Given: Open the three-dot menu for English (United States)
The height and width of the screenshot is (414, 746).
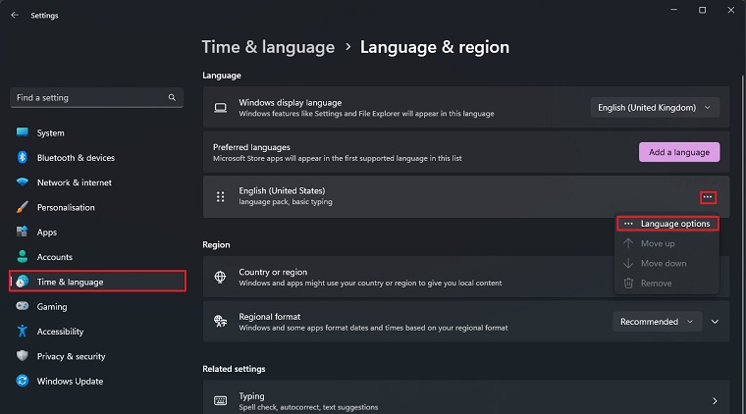Looking at the screenshot, I should (708, 197).
